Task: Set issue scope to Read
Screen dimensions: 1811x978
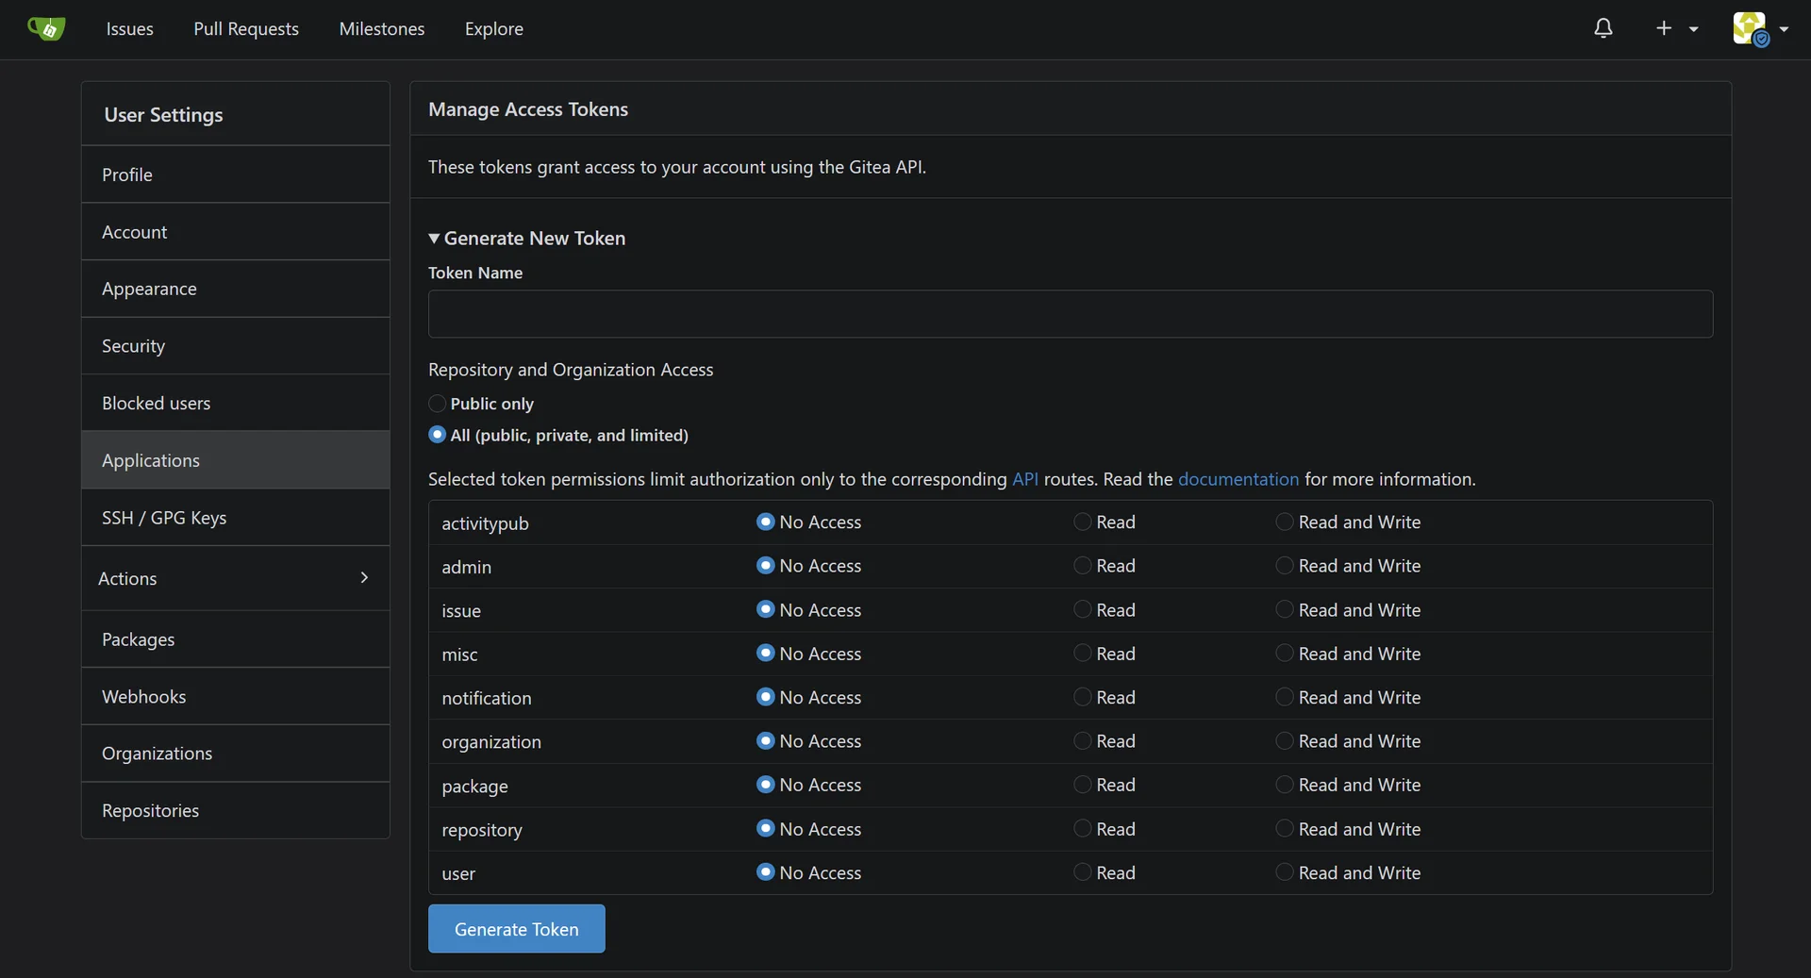Action: 1082,609
